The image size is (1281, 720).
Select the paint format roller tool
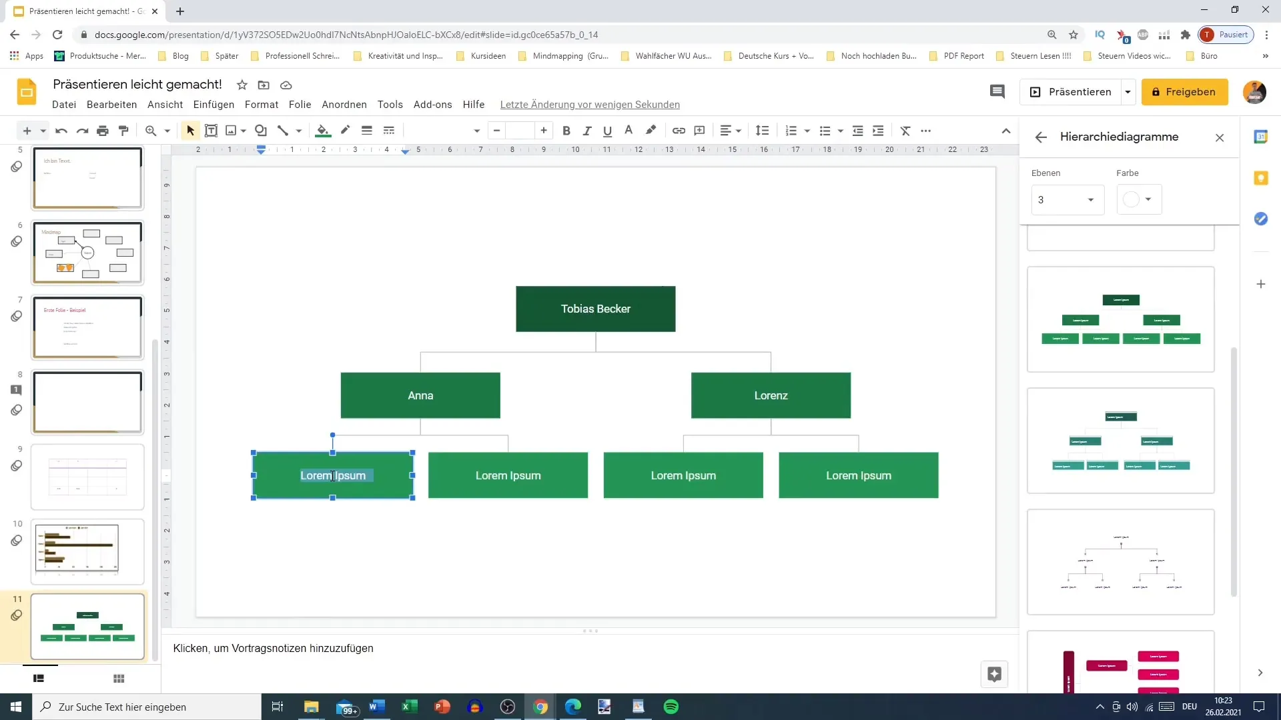click(x=123, y=131)
